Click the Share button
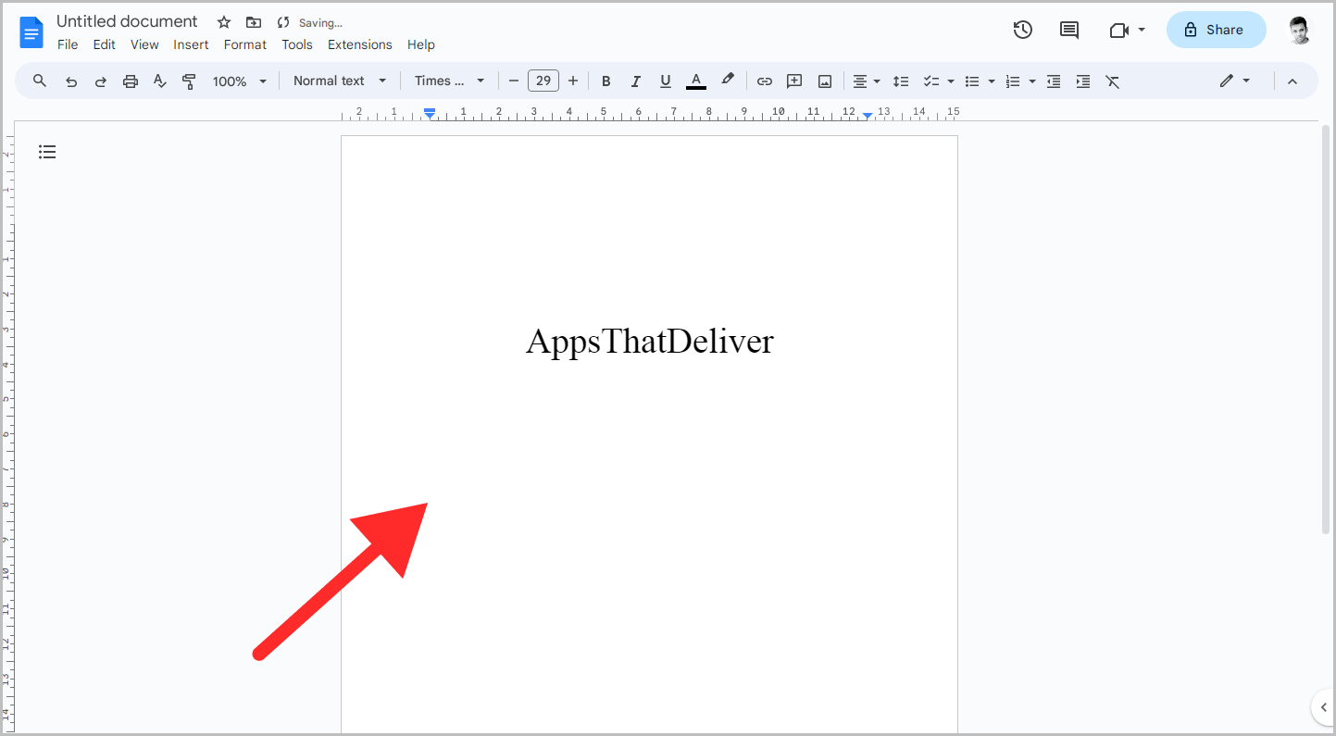The image size is (1336, 736). 1216,30
